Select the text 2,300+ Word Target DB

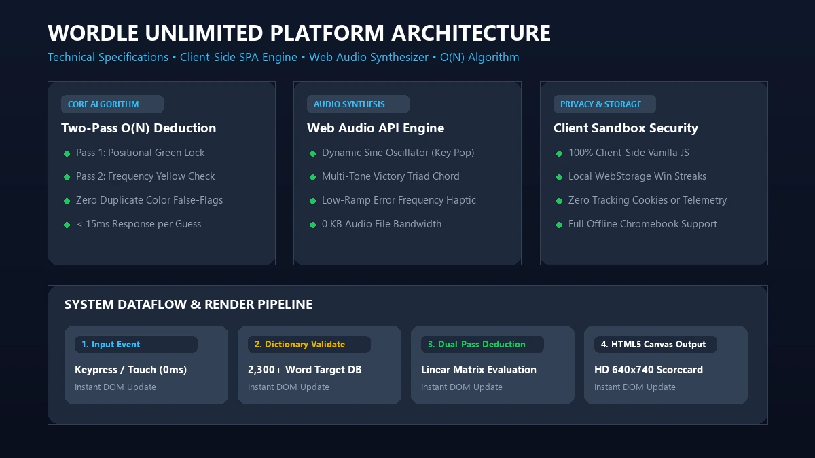304,370
